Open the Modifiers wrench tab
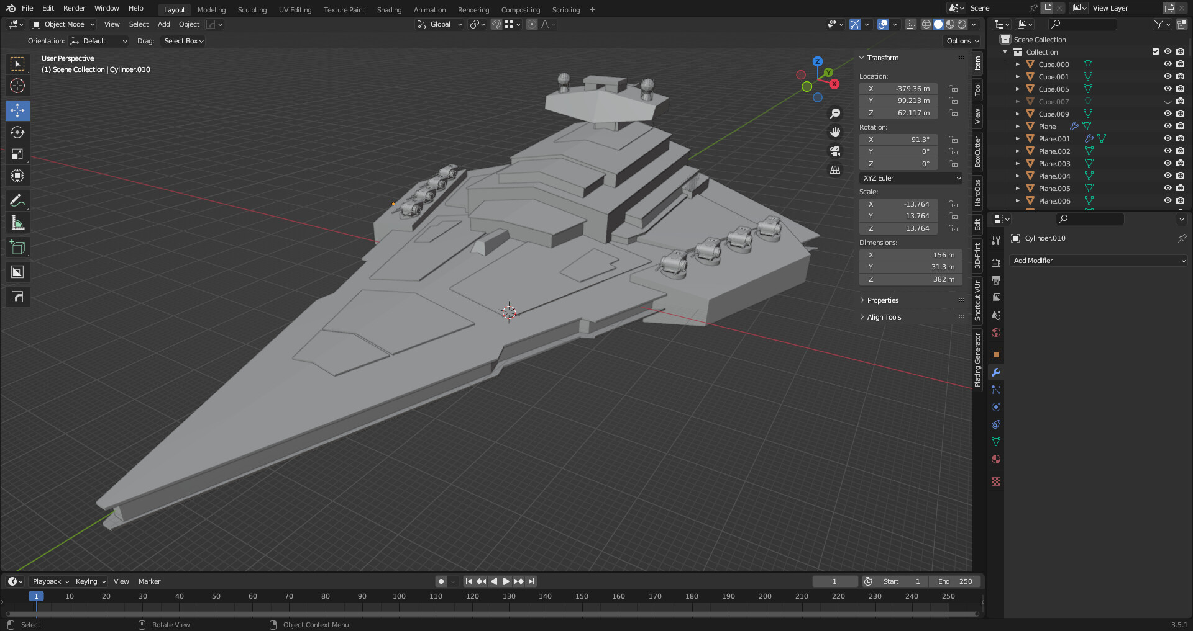1193x631 pixels. point(996,372)
